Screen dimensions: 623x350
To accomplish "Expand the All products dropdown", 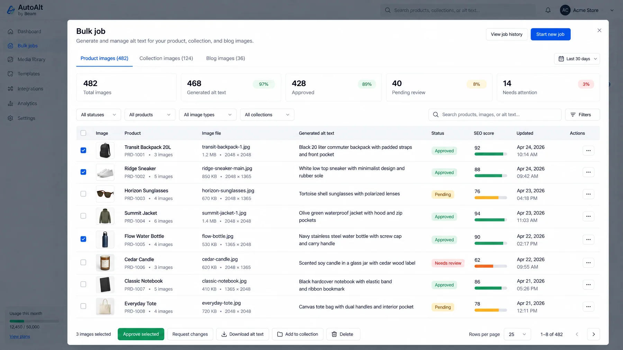I will (x=150, y=115).
